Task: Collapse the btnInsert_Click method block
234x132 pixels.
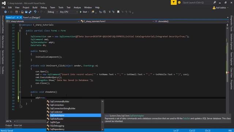Action: 20,66
